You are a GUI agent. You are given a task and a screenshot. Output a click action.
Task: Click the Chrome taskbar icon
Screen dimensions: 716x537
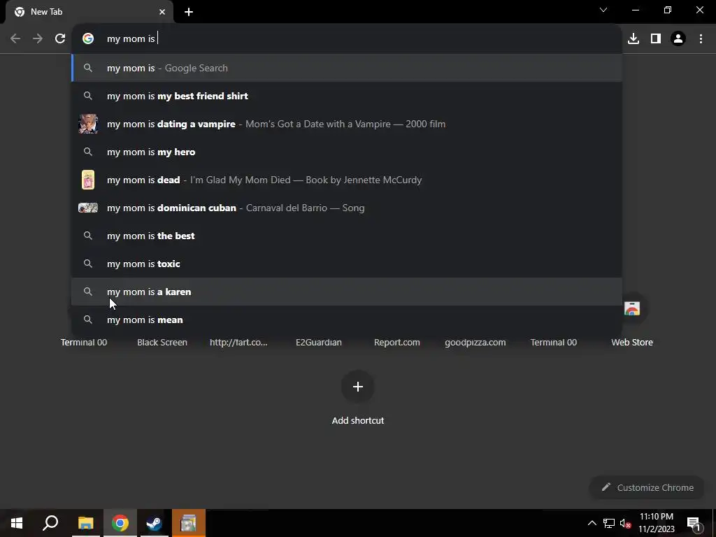(120, 523)
